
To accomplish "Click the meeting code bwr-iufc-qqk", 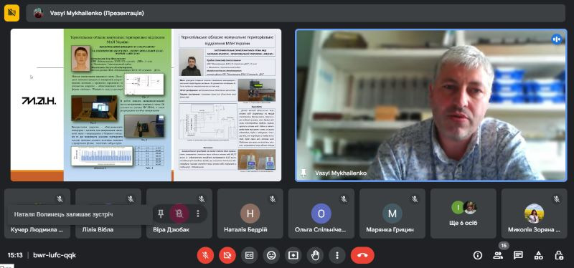I will 55,255.
